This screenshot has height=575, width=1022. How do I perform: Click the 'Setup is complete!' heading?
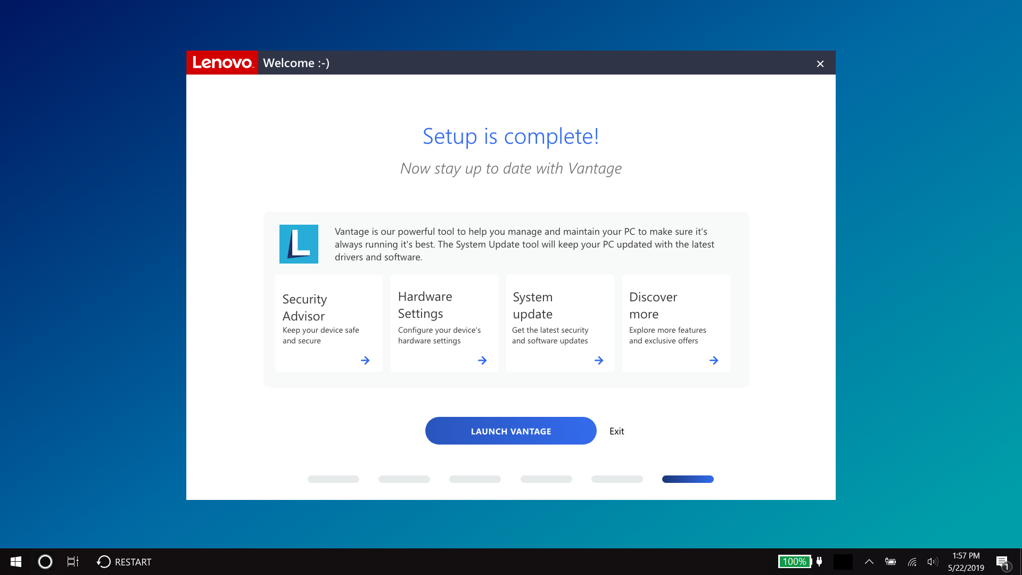(x=511, y=136)
